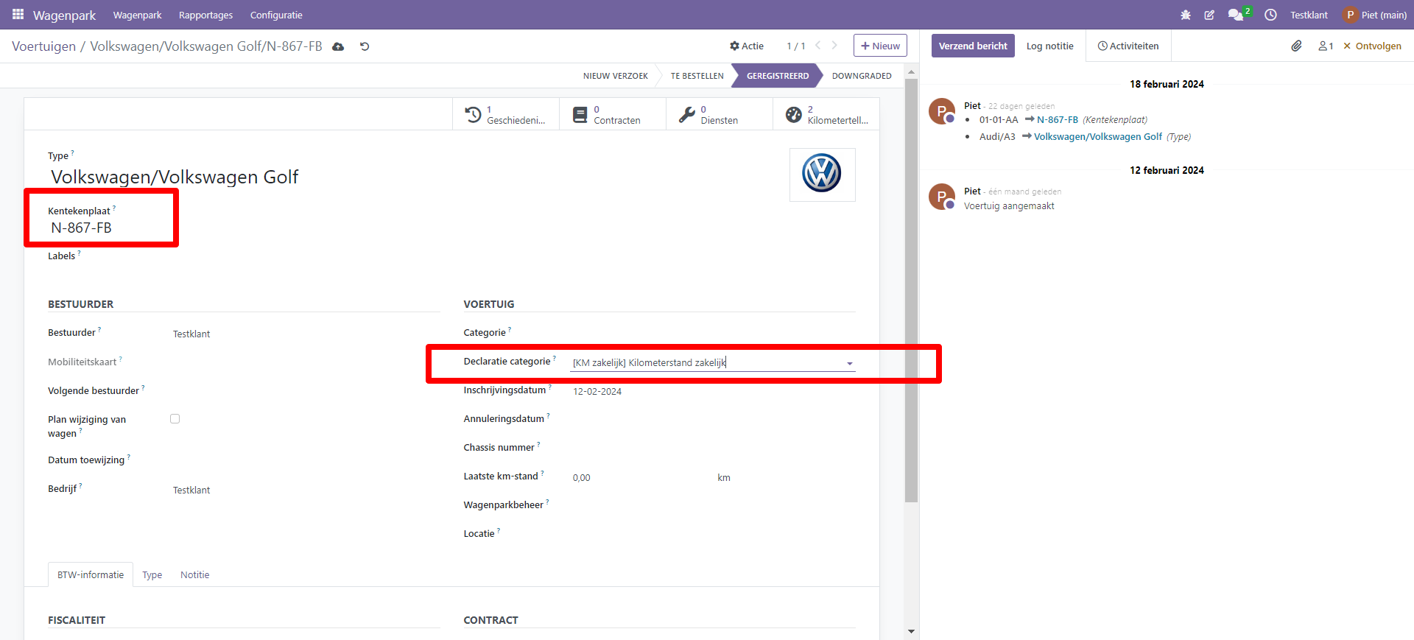Click the Verzend bericht button

click(972, 46)
